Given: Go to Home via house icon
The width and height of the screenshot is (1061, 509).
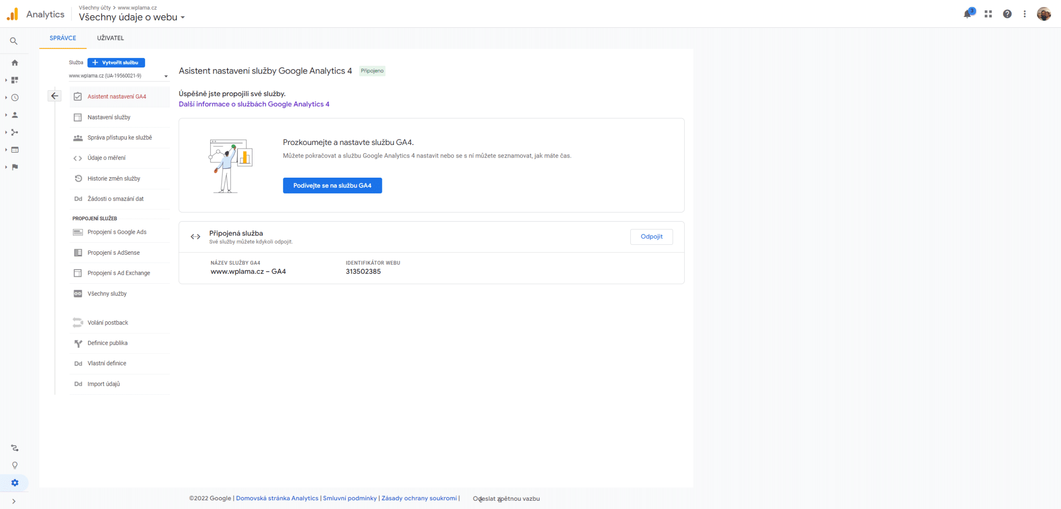Looking at the screenshot, I should click(15, 63).
